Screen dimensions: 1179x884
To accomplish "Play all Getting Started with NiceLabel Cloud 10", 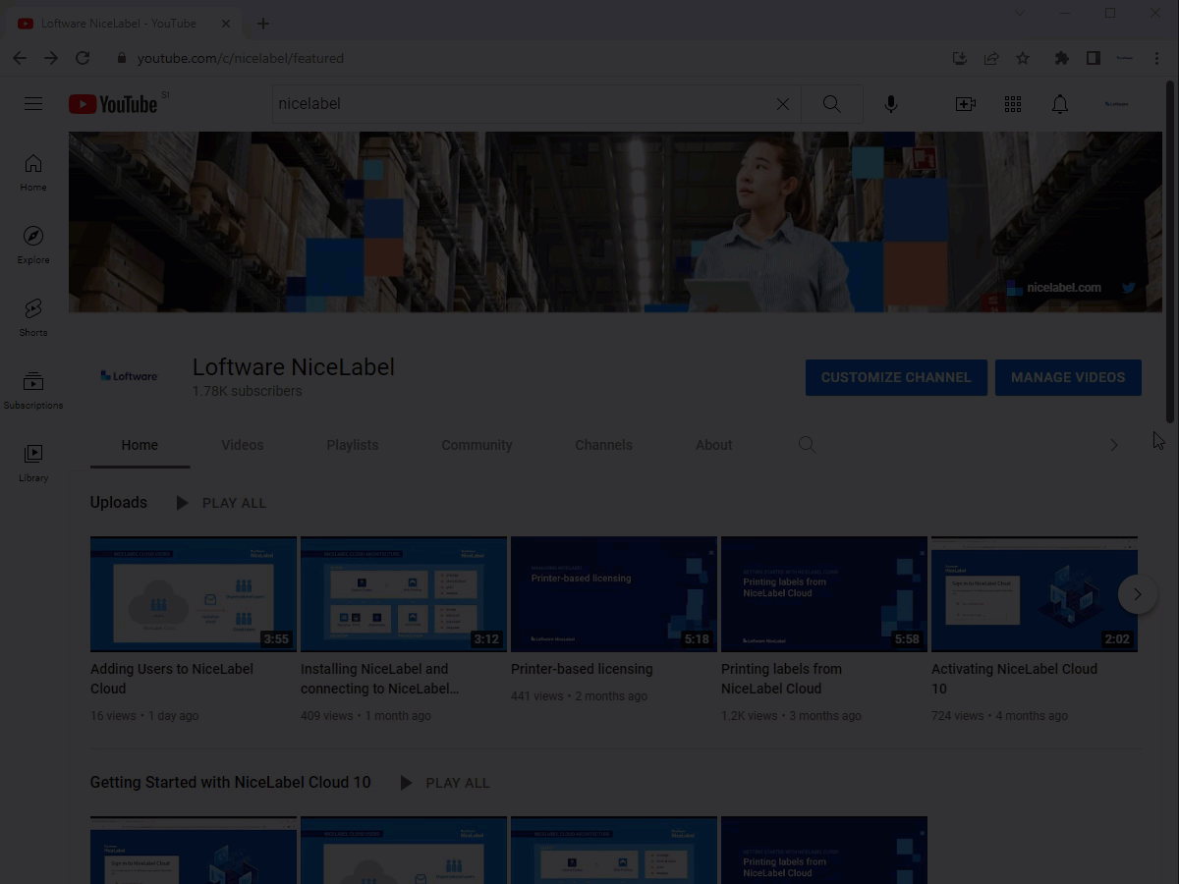I will pyautogui.click(x=444, y=783).
